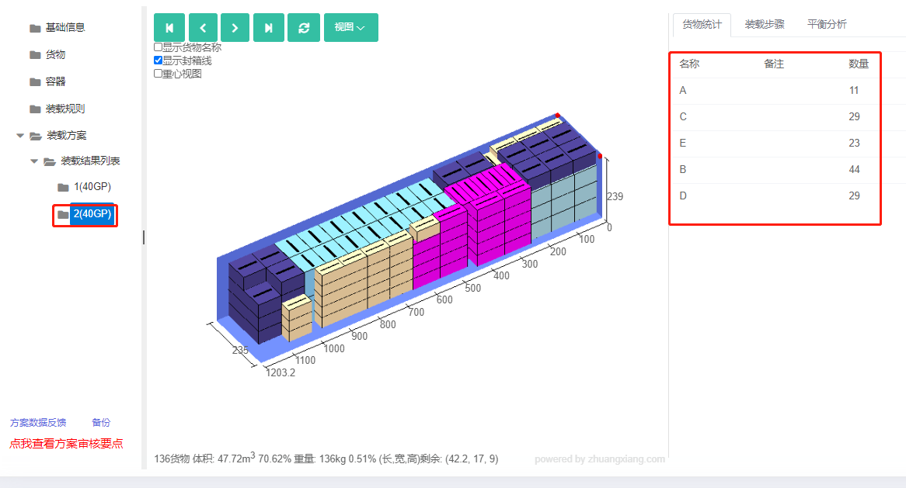Click the red 点我查看方案审核要点 link
The height and width of the screenshot is (488, 906).
(x=67, y=444)
